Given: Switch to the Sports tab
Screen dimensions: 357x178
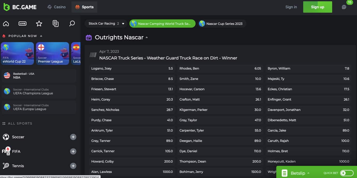Looking at the screenshot, I should tap(84, 7).
